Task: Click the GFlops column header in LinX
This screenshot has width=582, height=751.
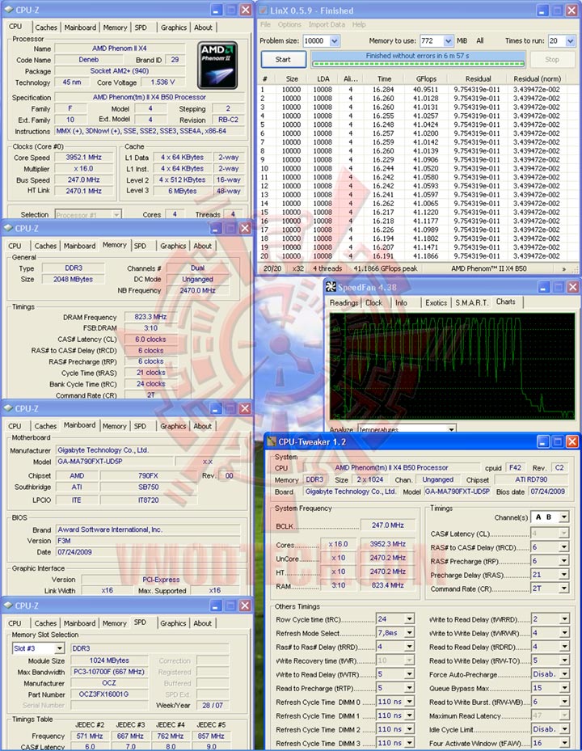Action: coord(426,78)
